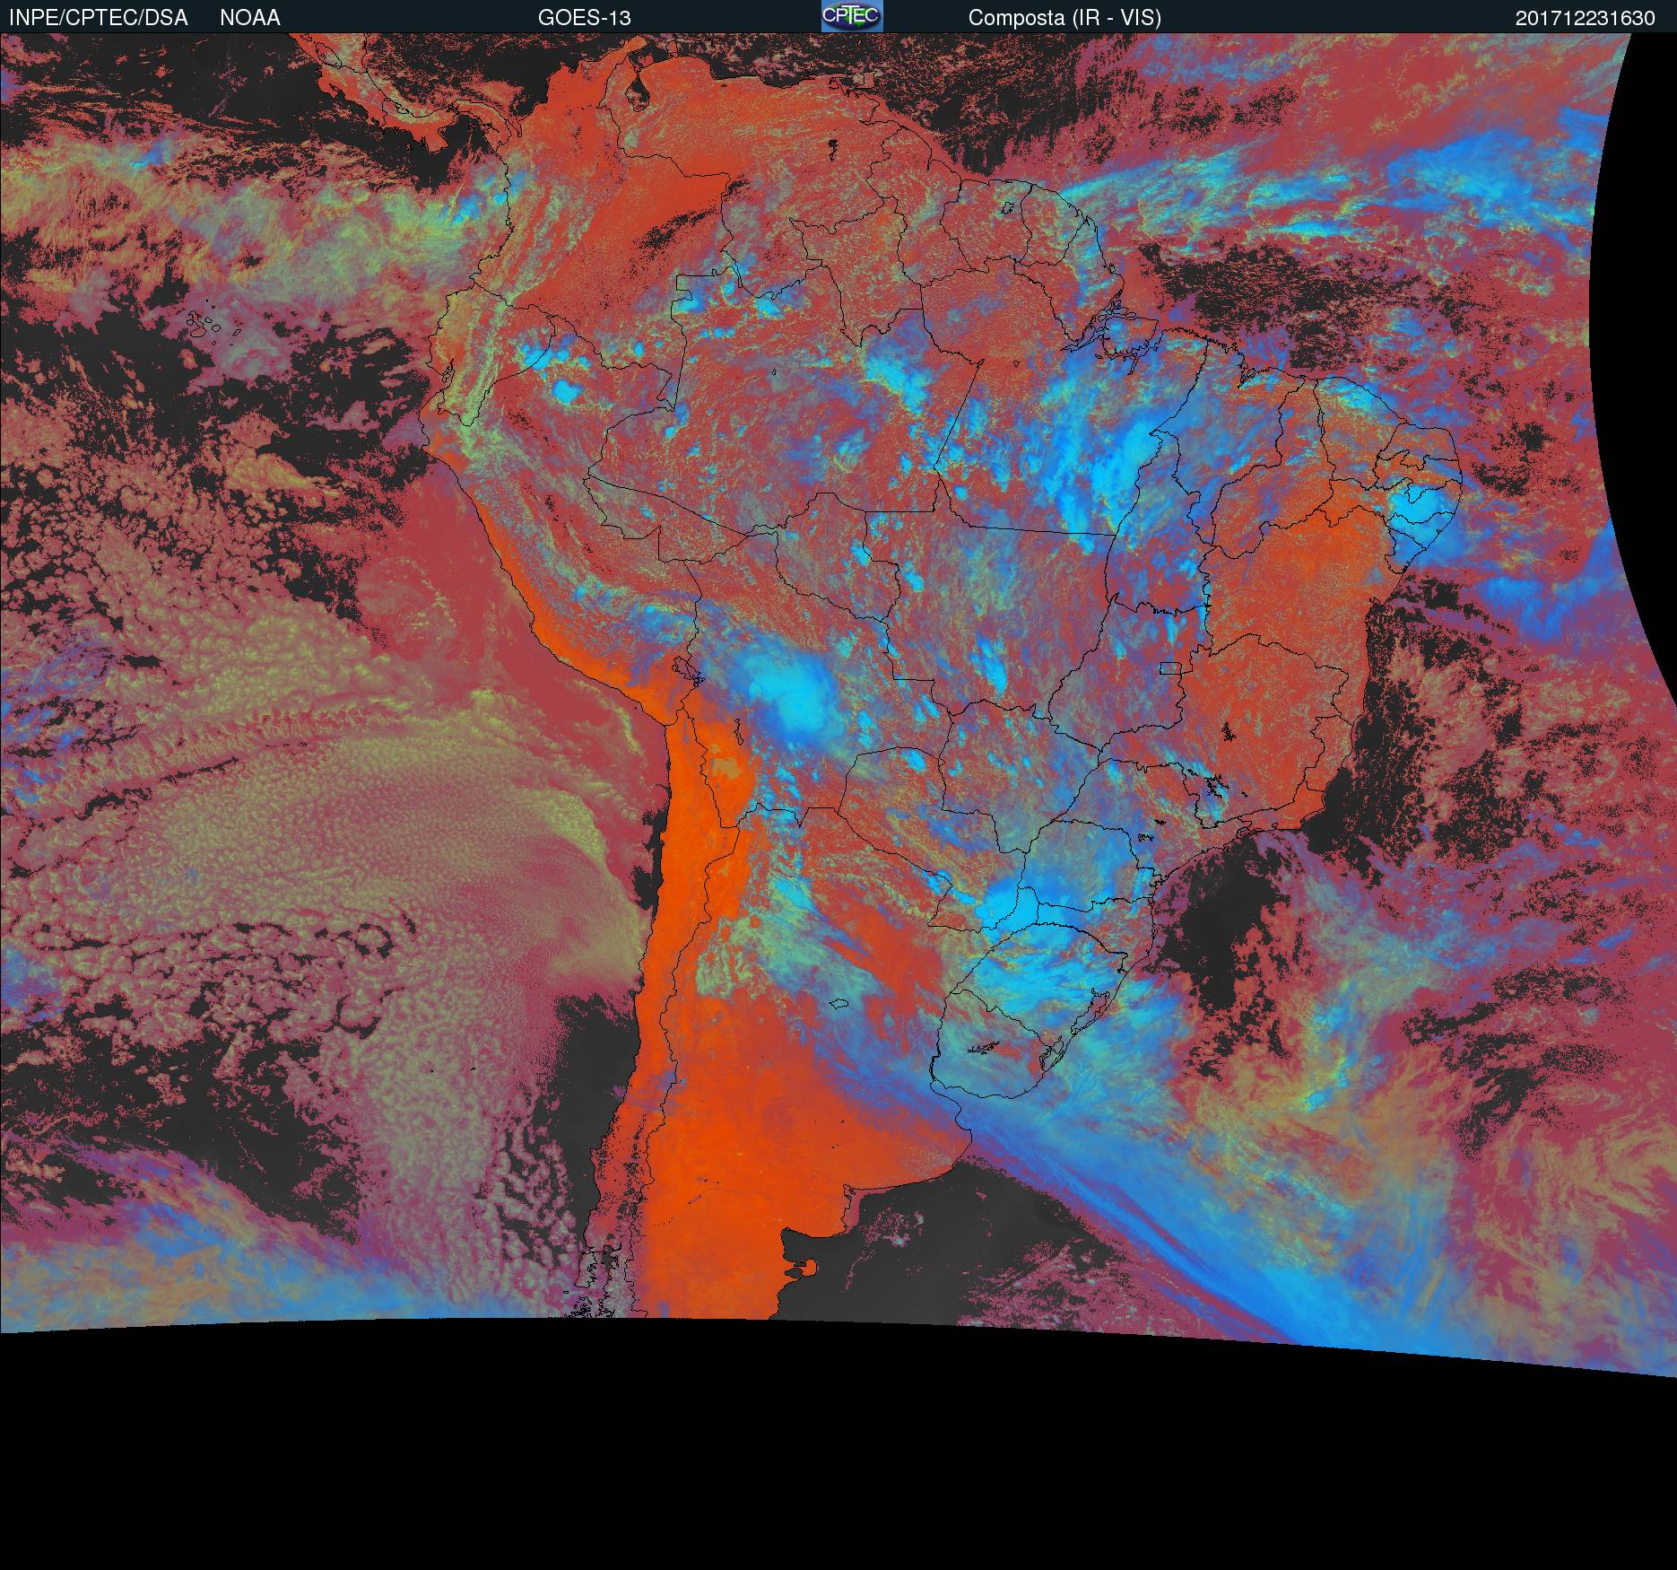Click the Composta (IR - VIS) title

(x=1064, y=18)
